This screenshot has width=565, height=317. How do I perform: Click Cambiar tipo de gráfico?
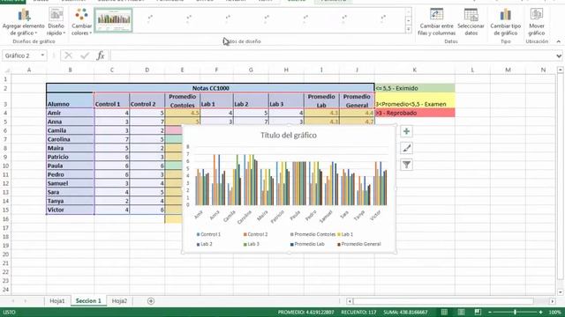point(506,21)
